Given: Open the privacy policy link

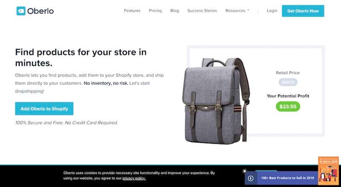Looking at the screenshot, I should click(134, 179).
